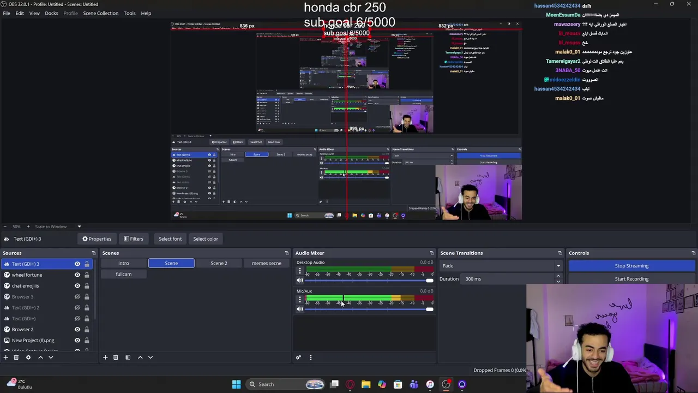Image resolution: width=698 pixels, height=393 pixels.
Task: Add a new source with plus icon
Action: tap(5, 358)
